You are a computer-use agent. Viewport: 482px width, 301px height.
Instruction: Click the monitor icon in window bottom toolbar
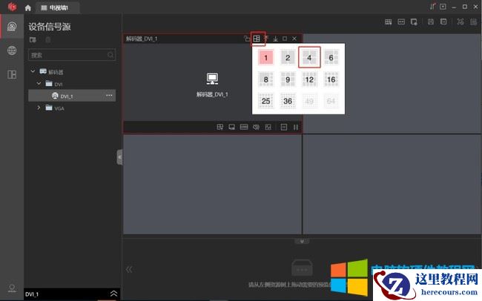coord(232,127)
